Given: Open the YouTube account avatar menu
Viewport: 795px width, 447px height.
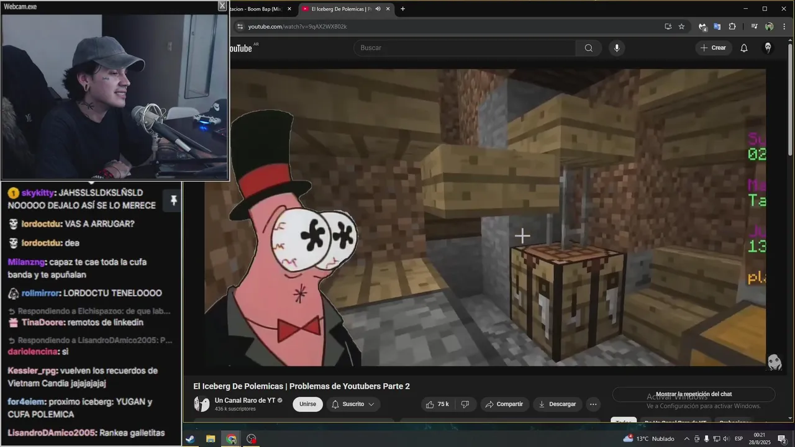Looking at the screenshot, I should tap(768, 48).
